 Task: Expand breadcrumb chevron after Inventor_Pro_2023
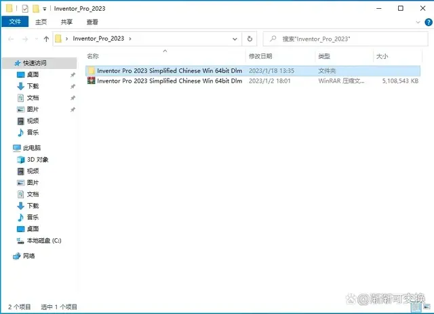click(130, 39)
